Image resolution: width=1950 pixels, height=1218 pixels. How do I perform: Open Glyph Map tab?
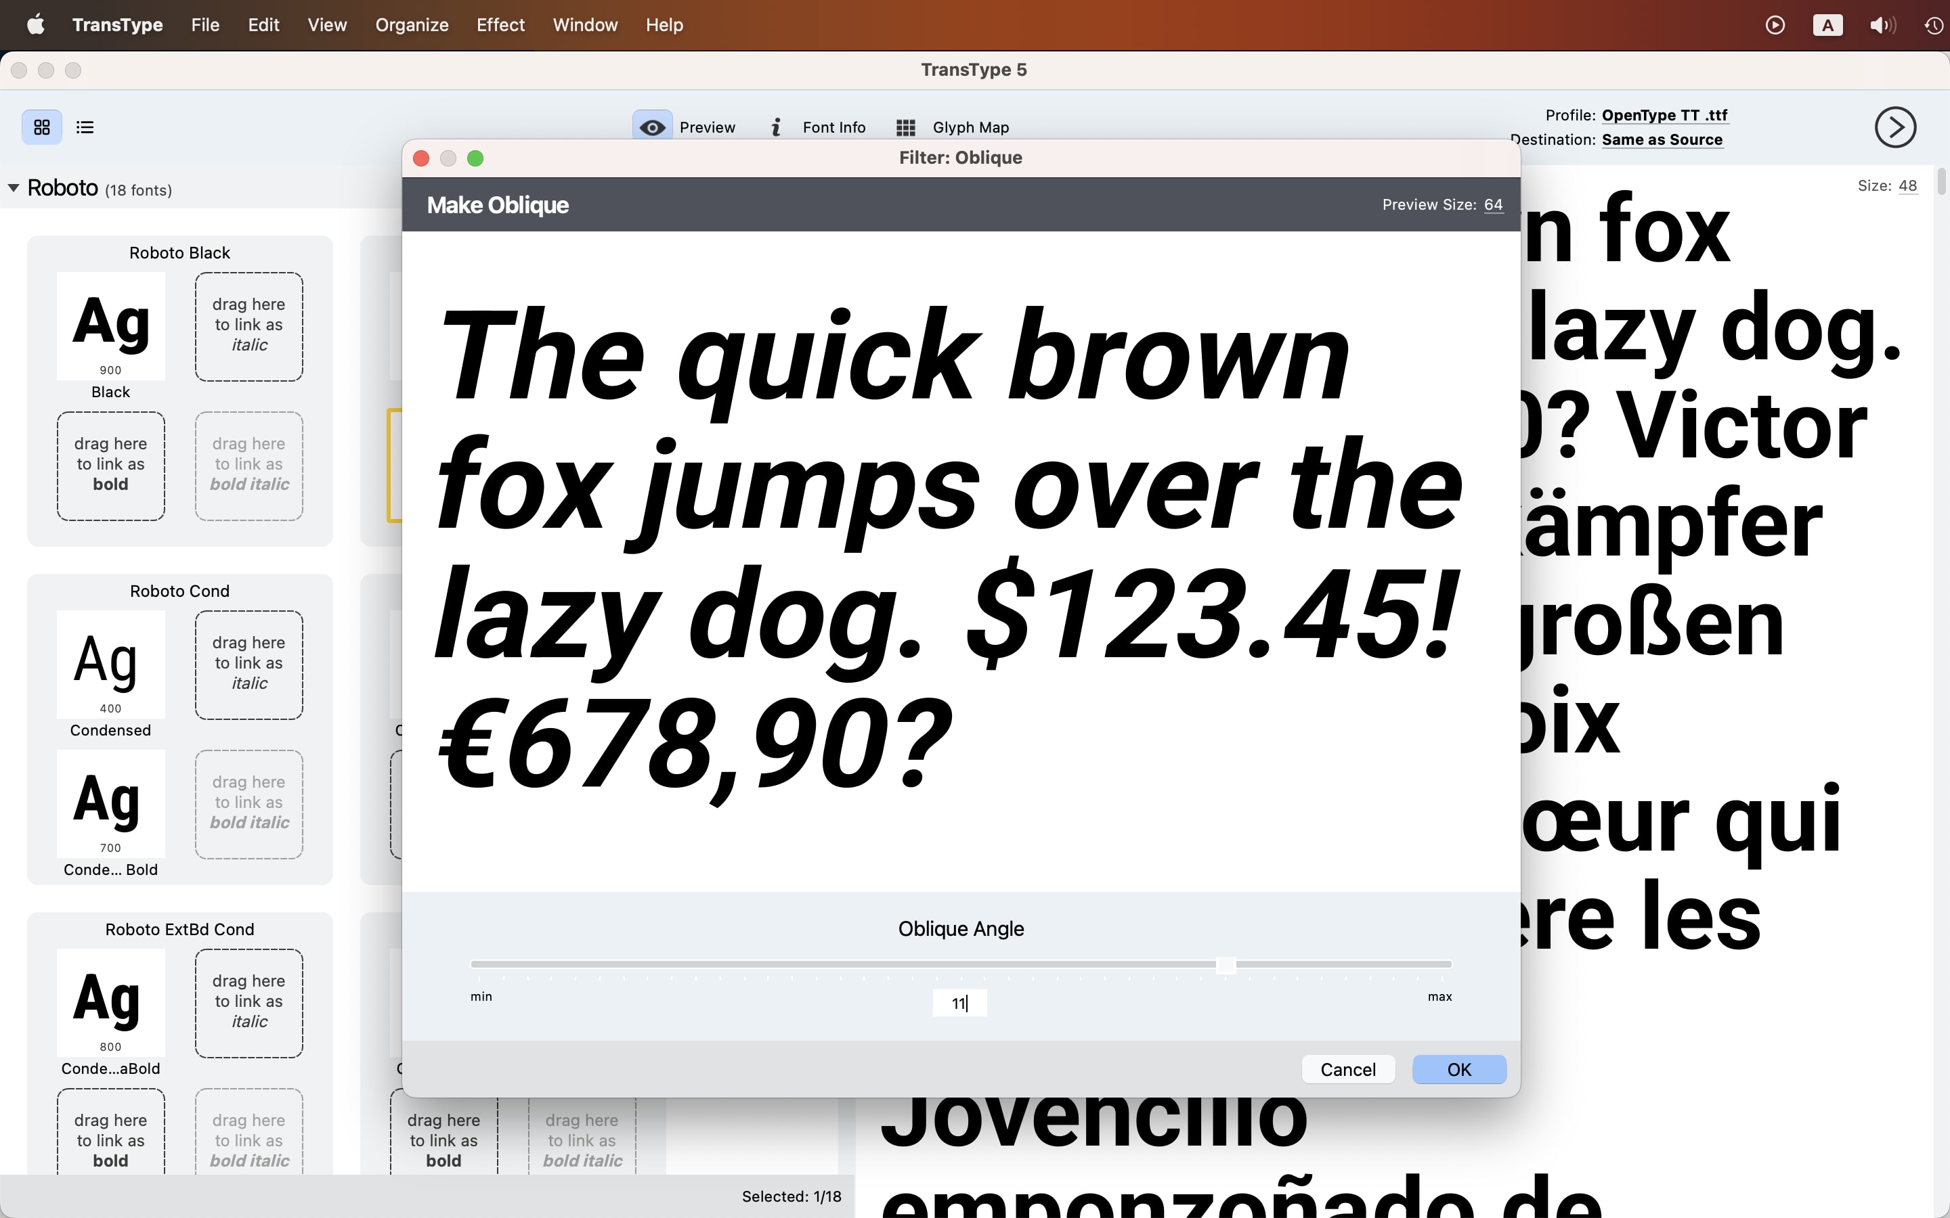point(953,127)
